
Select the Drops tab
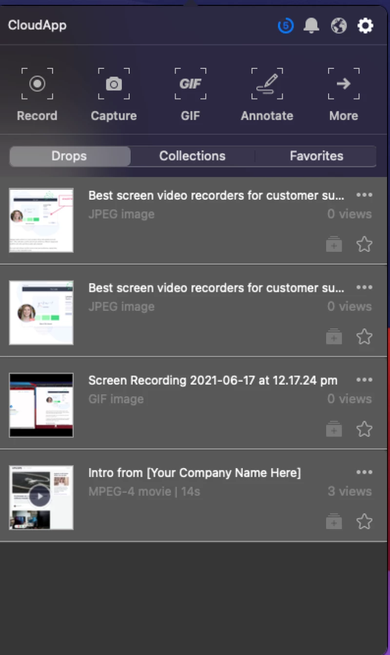69,156
